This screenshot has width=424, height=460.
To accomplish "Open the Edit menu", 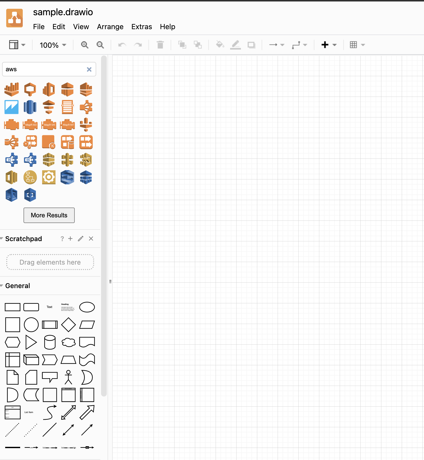I will point(59,27).
